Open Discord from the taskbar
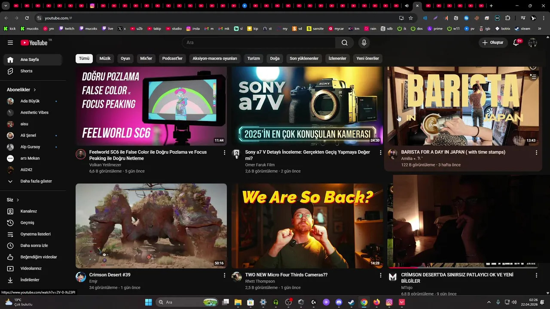This screenshot has height=309, width=550. pyautogui.click(x=339, y=302)
